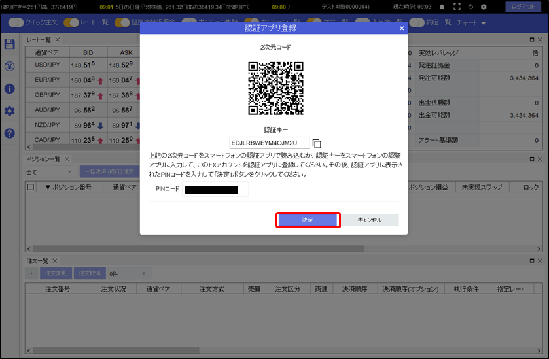Open the sidebar gear settings icon
The height and width of the screenshot is (359, 549).
click(9, 111)
